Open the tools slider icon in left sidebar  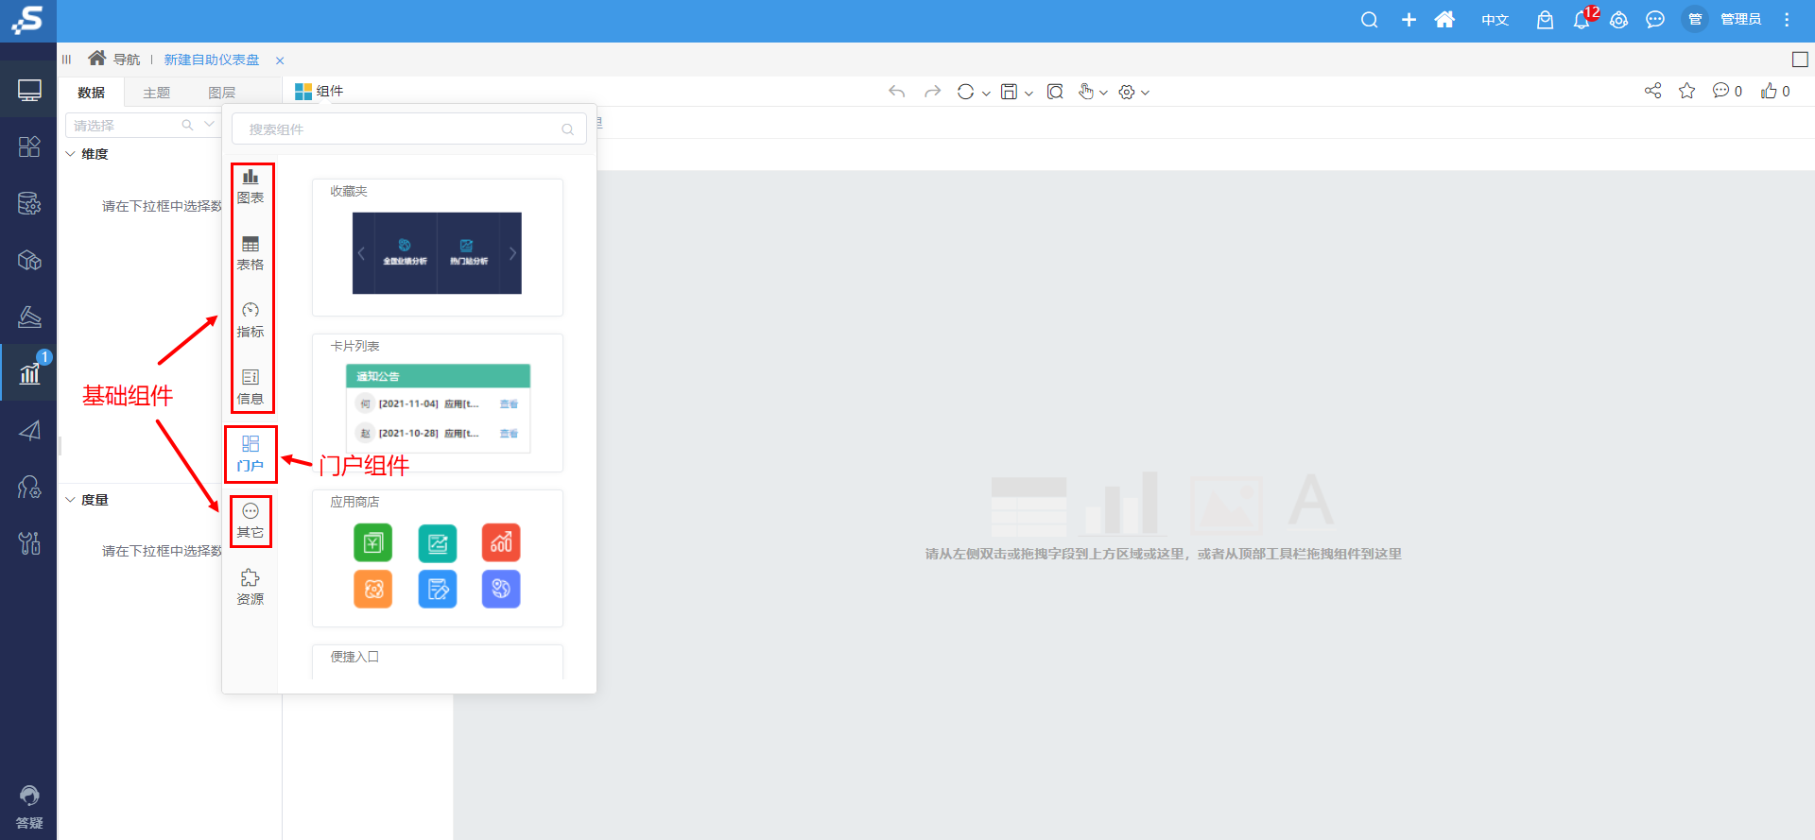[29, 543]
